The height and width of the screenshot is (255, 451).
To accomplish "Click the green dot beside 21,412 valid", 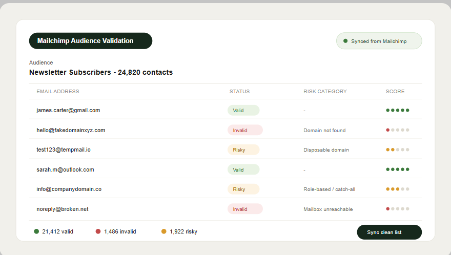I will (36, 231).
